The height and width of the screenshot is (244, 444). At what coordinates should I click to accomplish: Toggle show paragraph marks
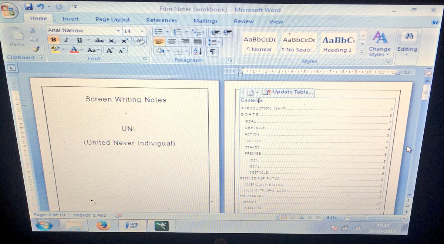[212, 51]
